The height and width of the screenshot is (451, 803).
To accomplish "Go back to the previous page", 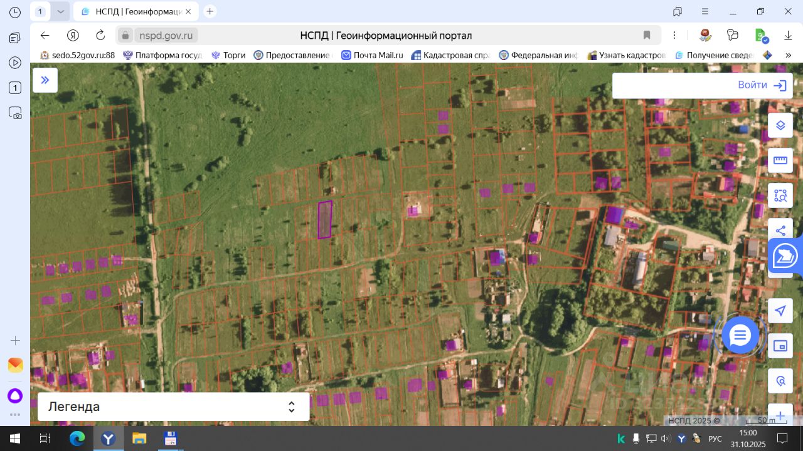I will 45,35.
